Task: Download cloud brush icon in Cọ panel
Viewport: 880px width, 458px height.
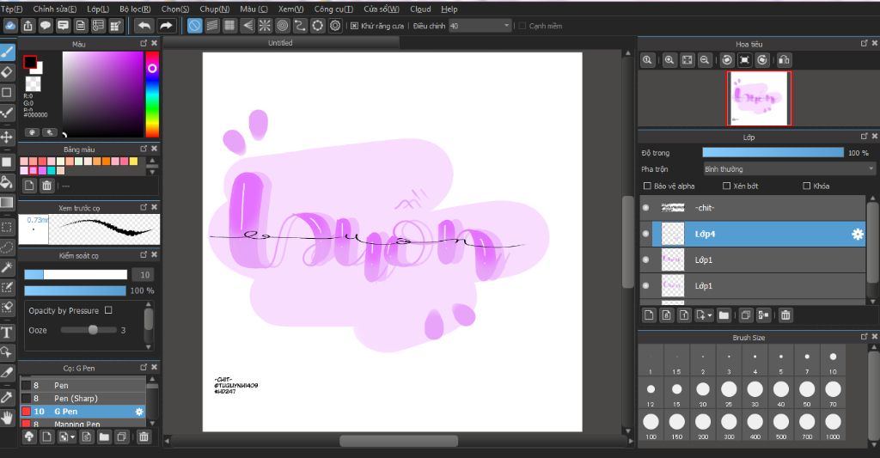Action: point(28,437)
